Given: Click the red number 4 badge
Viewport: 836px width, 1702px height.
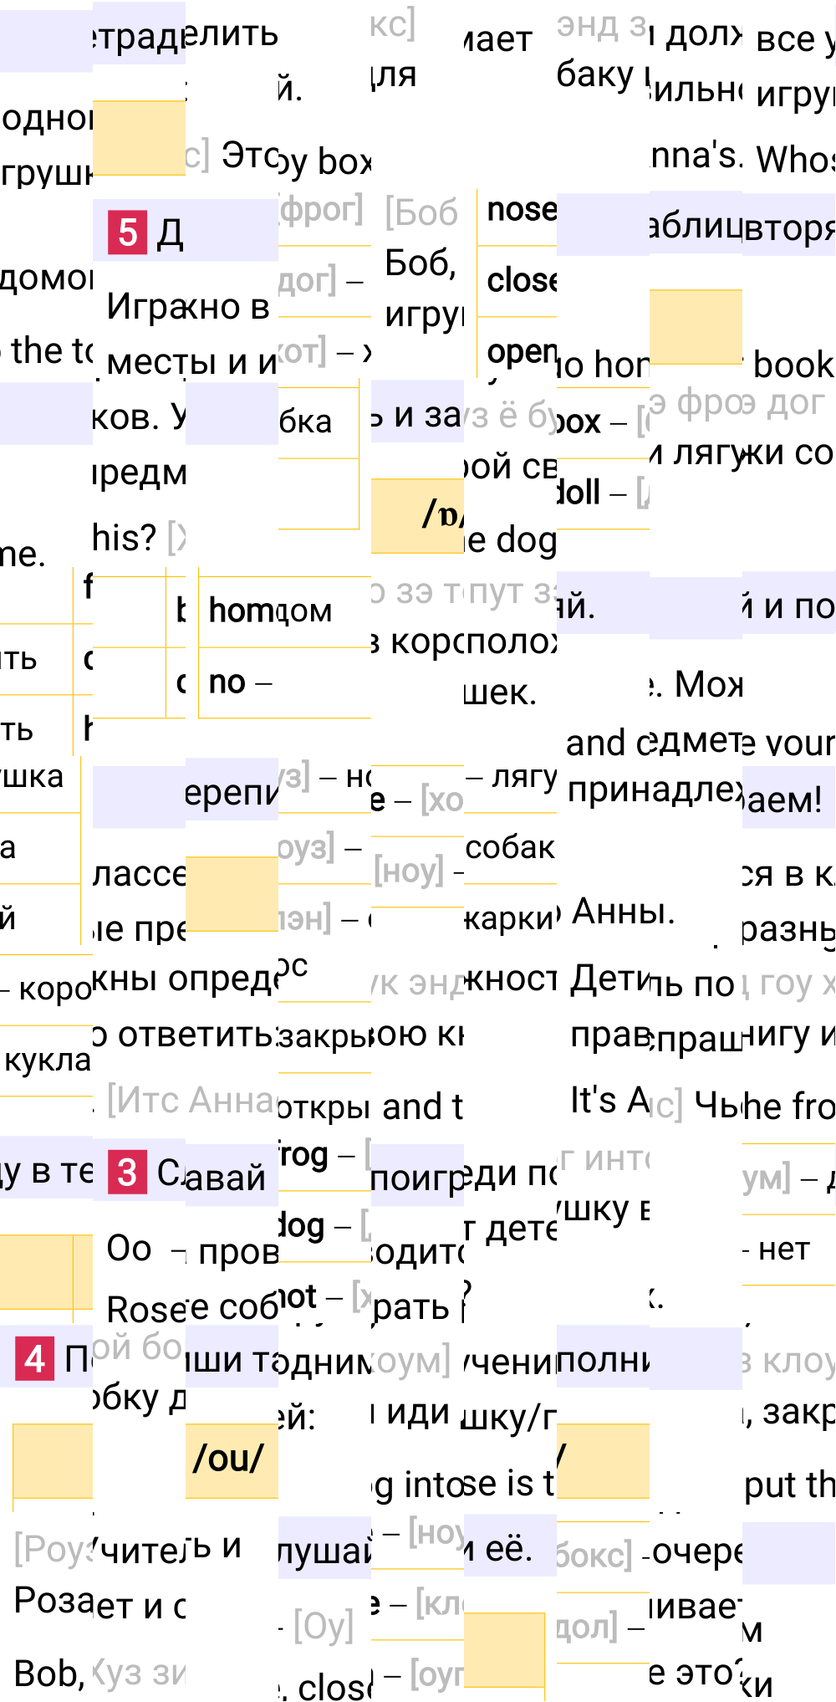Looking at the screenshot, I should coord(35,1359).
